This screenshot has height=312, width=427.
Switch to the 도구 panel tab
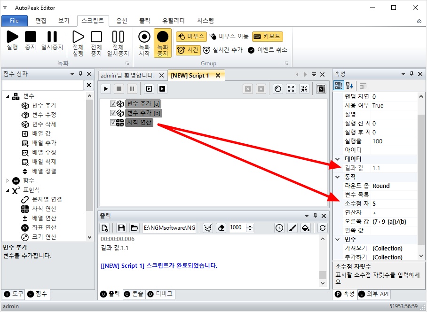pyautogui.click(x=14, y=294)
